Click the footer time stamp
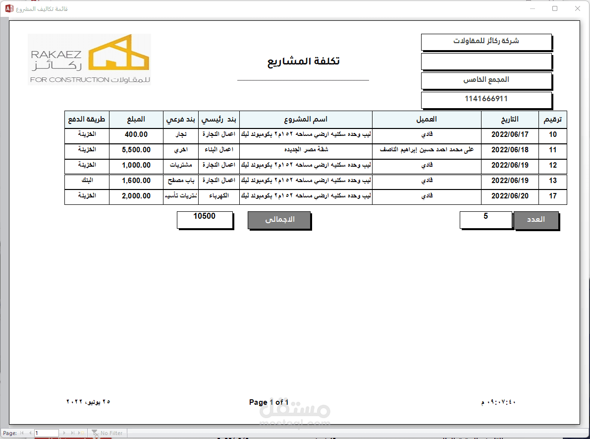Image resolution: width=590 pixels, height=439 pixels. point(498,402)
